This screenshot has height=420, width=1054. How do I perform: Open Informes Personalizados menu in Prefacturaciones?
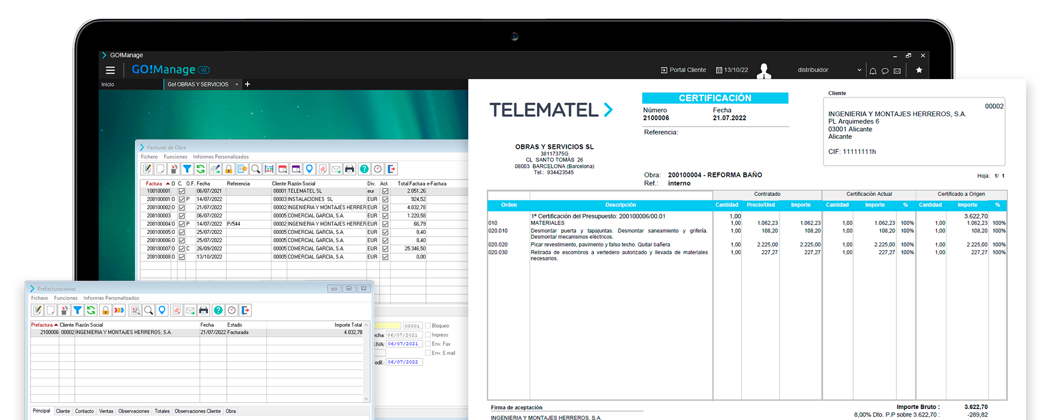(x=111, y=298)
